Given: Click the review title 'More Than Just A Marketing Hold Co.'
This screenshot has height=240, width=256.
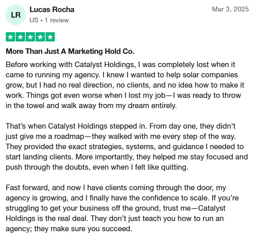Looking at the screenshot, I should click(x=70, y=51).
